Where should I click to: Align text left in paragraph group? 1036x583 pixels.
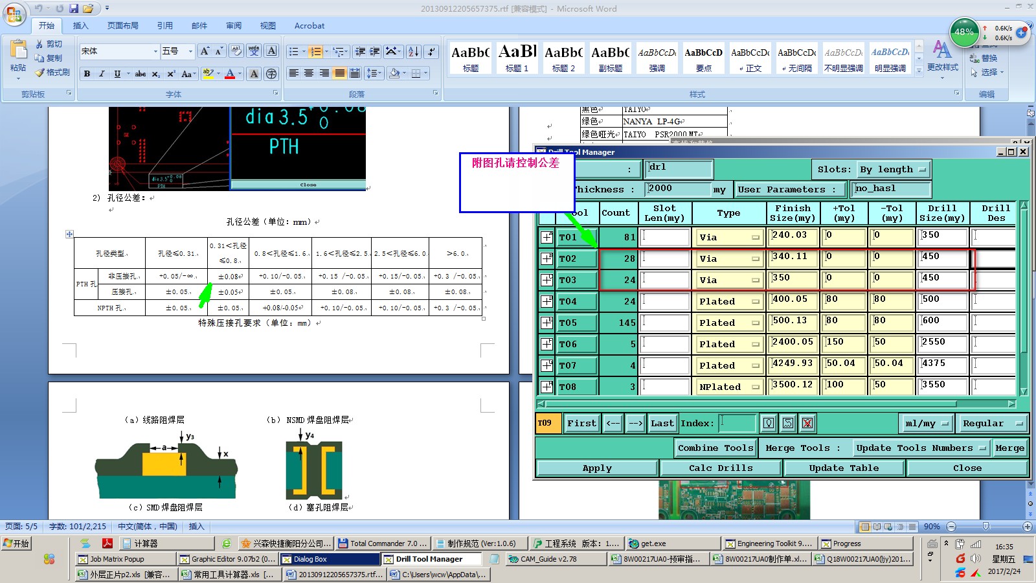[x=293, y=73]
